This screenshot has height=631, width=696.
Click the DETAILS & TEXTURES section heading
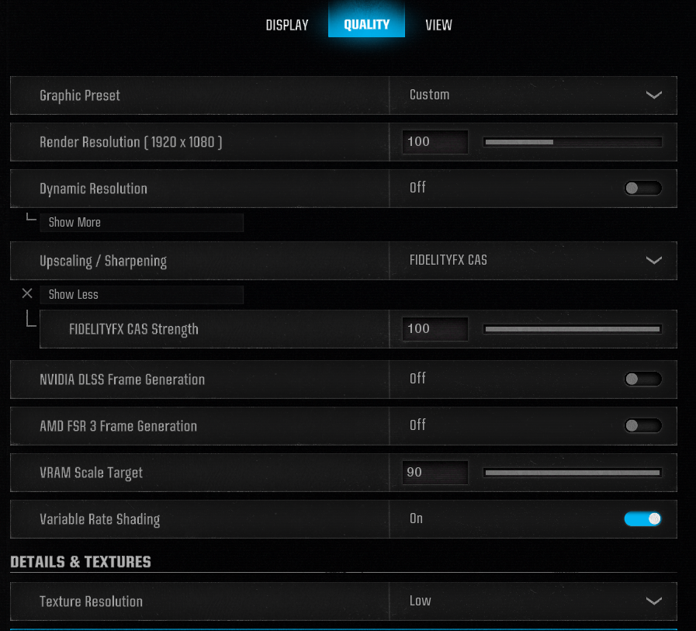[x=81, y=562]
